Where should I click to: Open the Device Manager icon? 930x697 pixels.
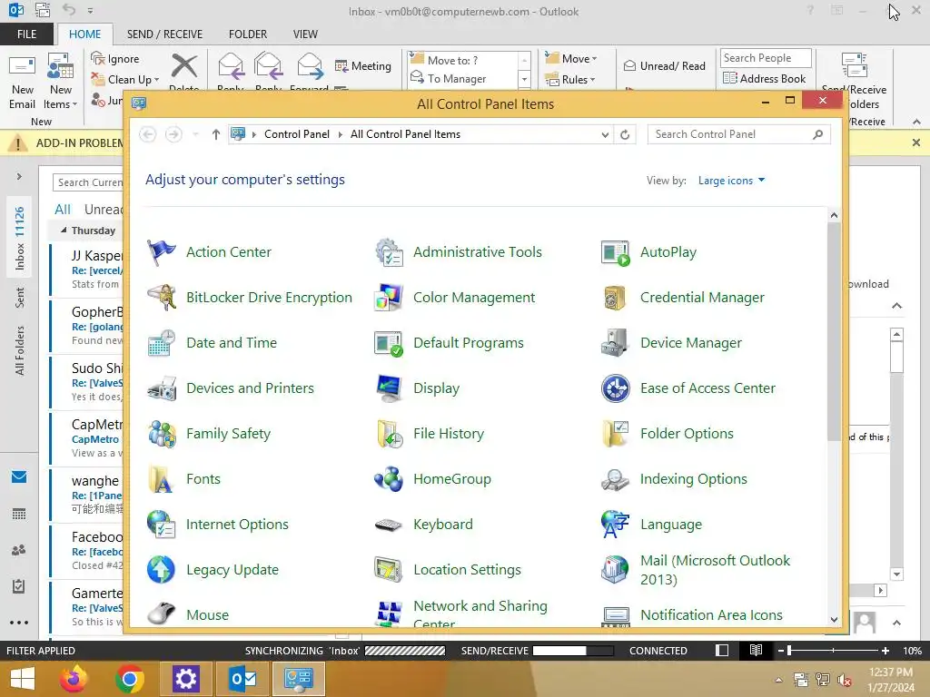click(615, 343)
